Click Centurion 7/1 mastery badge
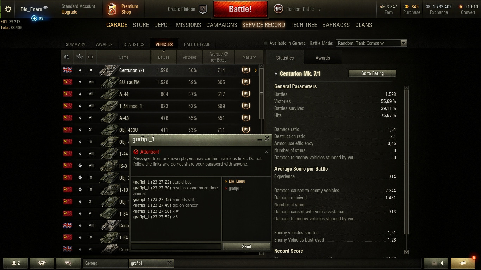Viewport: 481px width, 270px height. pos(246,70)
